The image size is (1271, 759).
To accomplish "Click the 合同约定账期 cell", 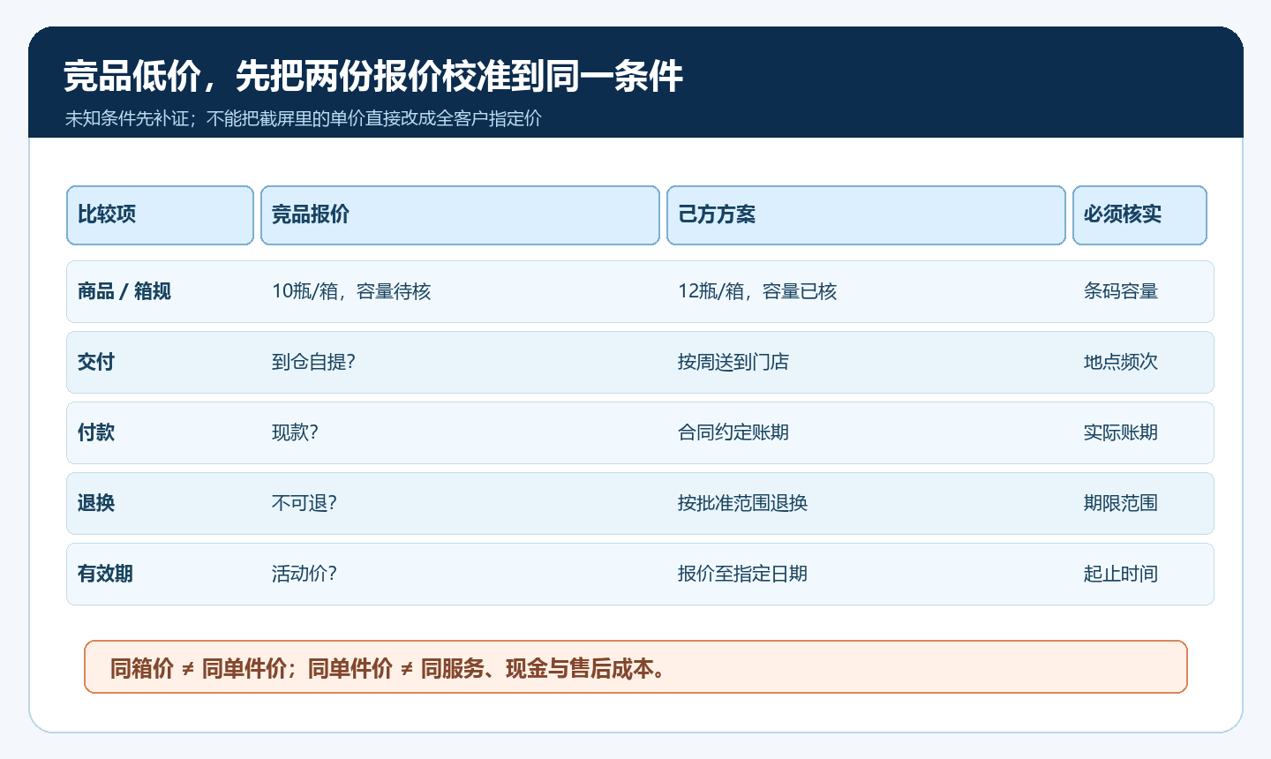I will point(733,432).
